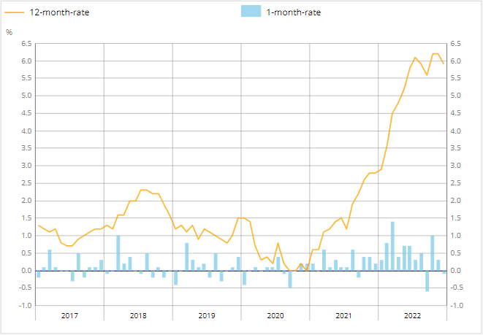Click the right axis 6.5 label
The height and width of the screenshot is (335, 483).
click(456, 43)
